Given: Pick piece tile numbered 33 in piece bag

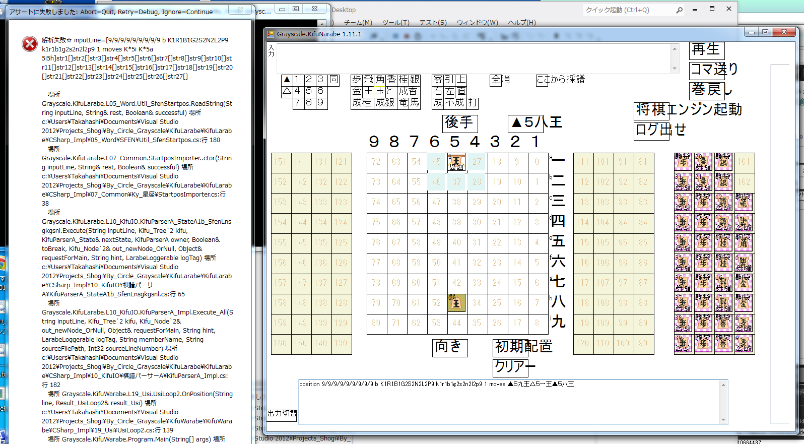Looking at the screenshot, I should [x=683, y=222].
